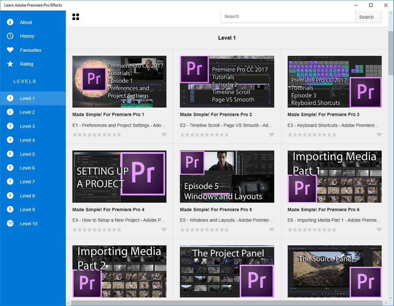Image resolution: width=394 pixels, height=306 pixels.
Task: Toggle favourite heart on Premiere Pro 5 video
Action: click(x=272, y=230)
